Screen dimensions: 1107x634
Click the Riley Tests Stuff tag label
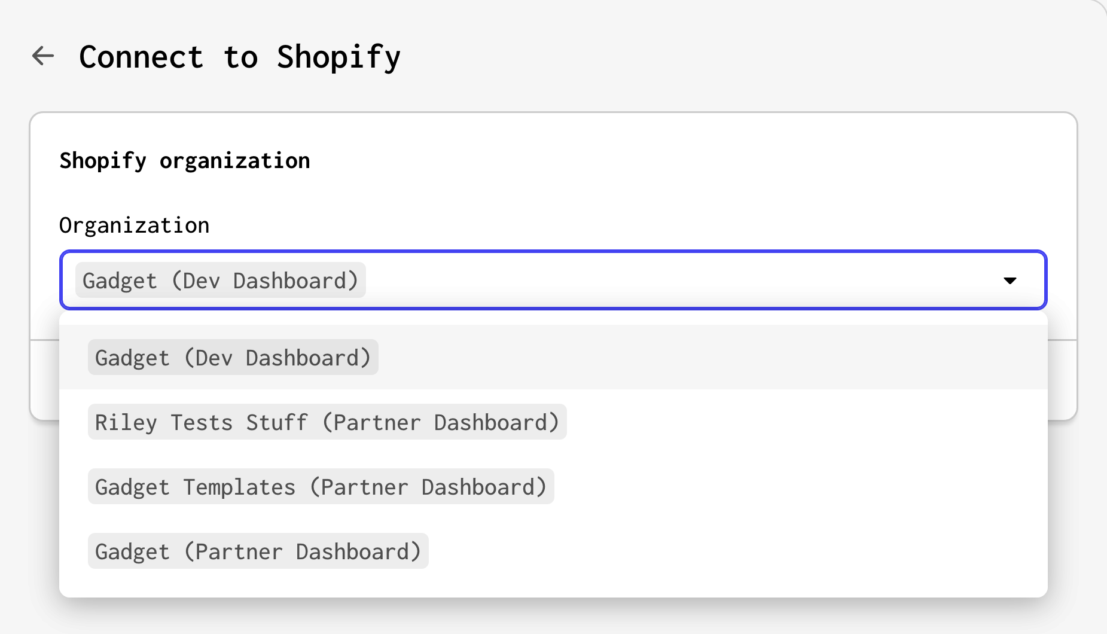pos(327,422)
